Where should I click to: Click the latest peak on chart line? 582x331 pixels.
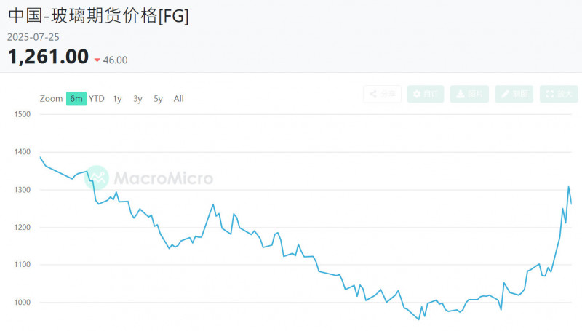point(568,187)
